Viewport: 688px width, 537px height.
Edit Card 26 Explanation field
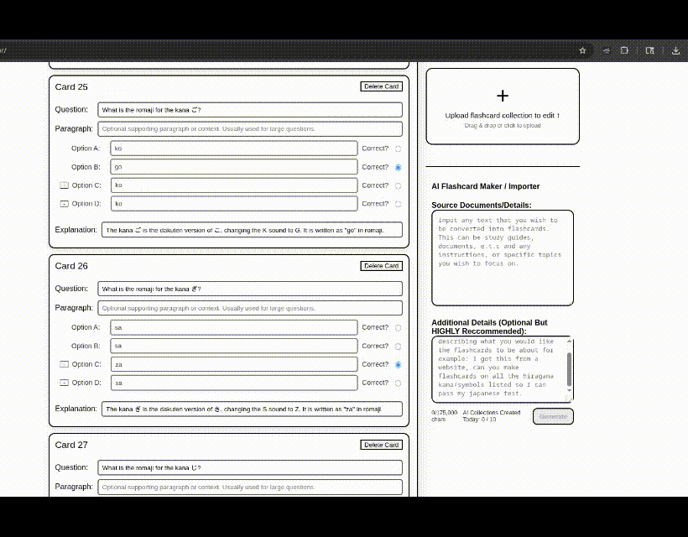(252, 409)
